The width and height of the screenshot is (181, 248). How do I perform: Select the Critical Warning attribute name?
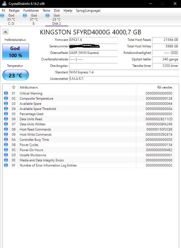[31, 93]
